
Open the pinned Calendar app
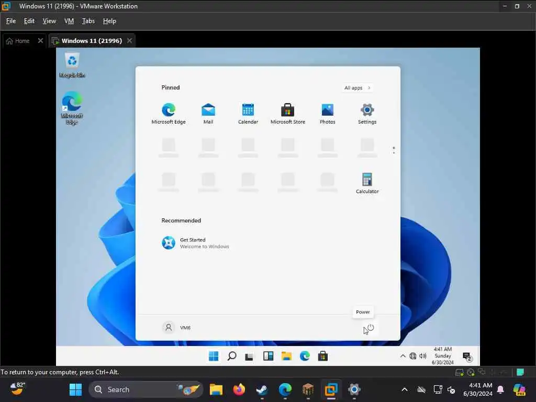(248, 114)
